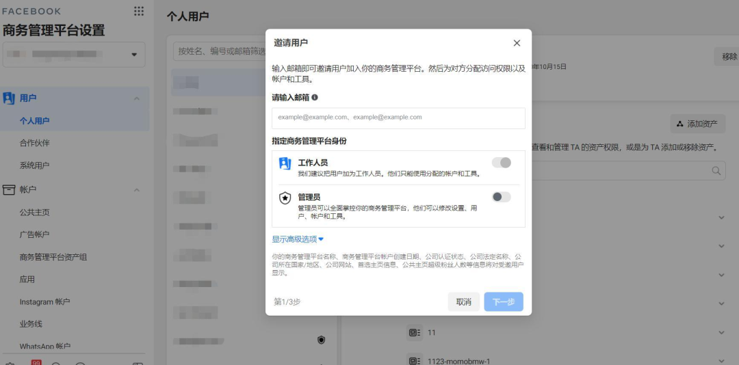The image size is (739, 365).
Task: Click the admin shield icon in user list
Action: 322,340
